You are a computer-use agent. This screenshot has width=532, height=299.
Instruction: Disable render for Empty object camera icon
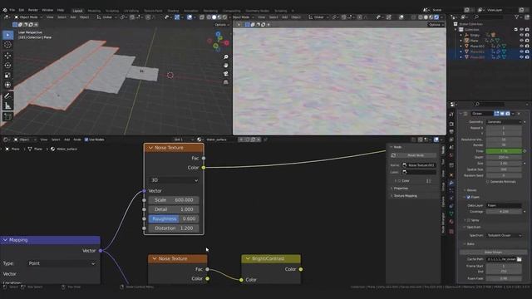527,35
